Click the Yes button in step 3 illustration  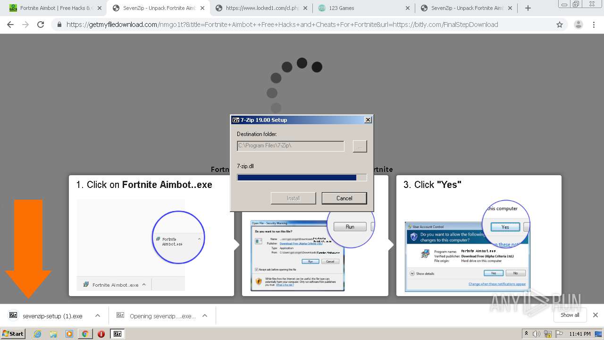click(x=505, y=227)
